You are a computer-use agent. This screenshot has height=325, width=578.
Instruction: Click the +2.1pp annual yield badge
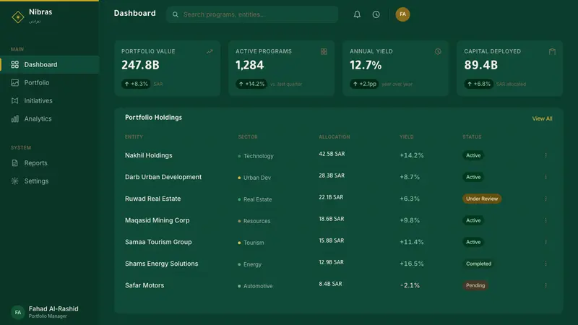pyautogui.click(x=364, y=84)
